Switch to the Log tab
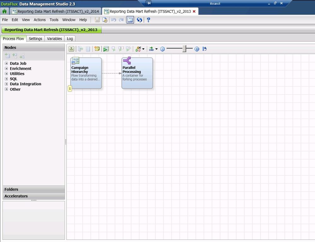Viewport: 315px width, 242px height. pos(70,38)
